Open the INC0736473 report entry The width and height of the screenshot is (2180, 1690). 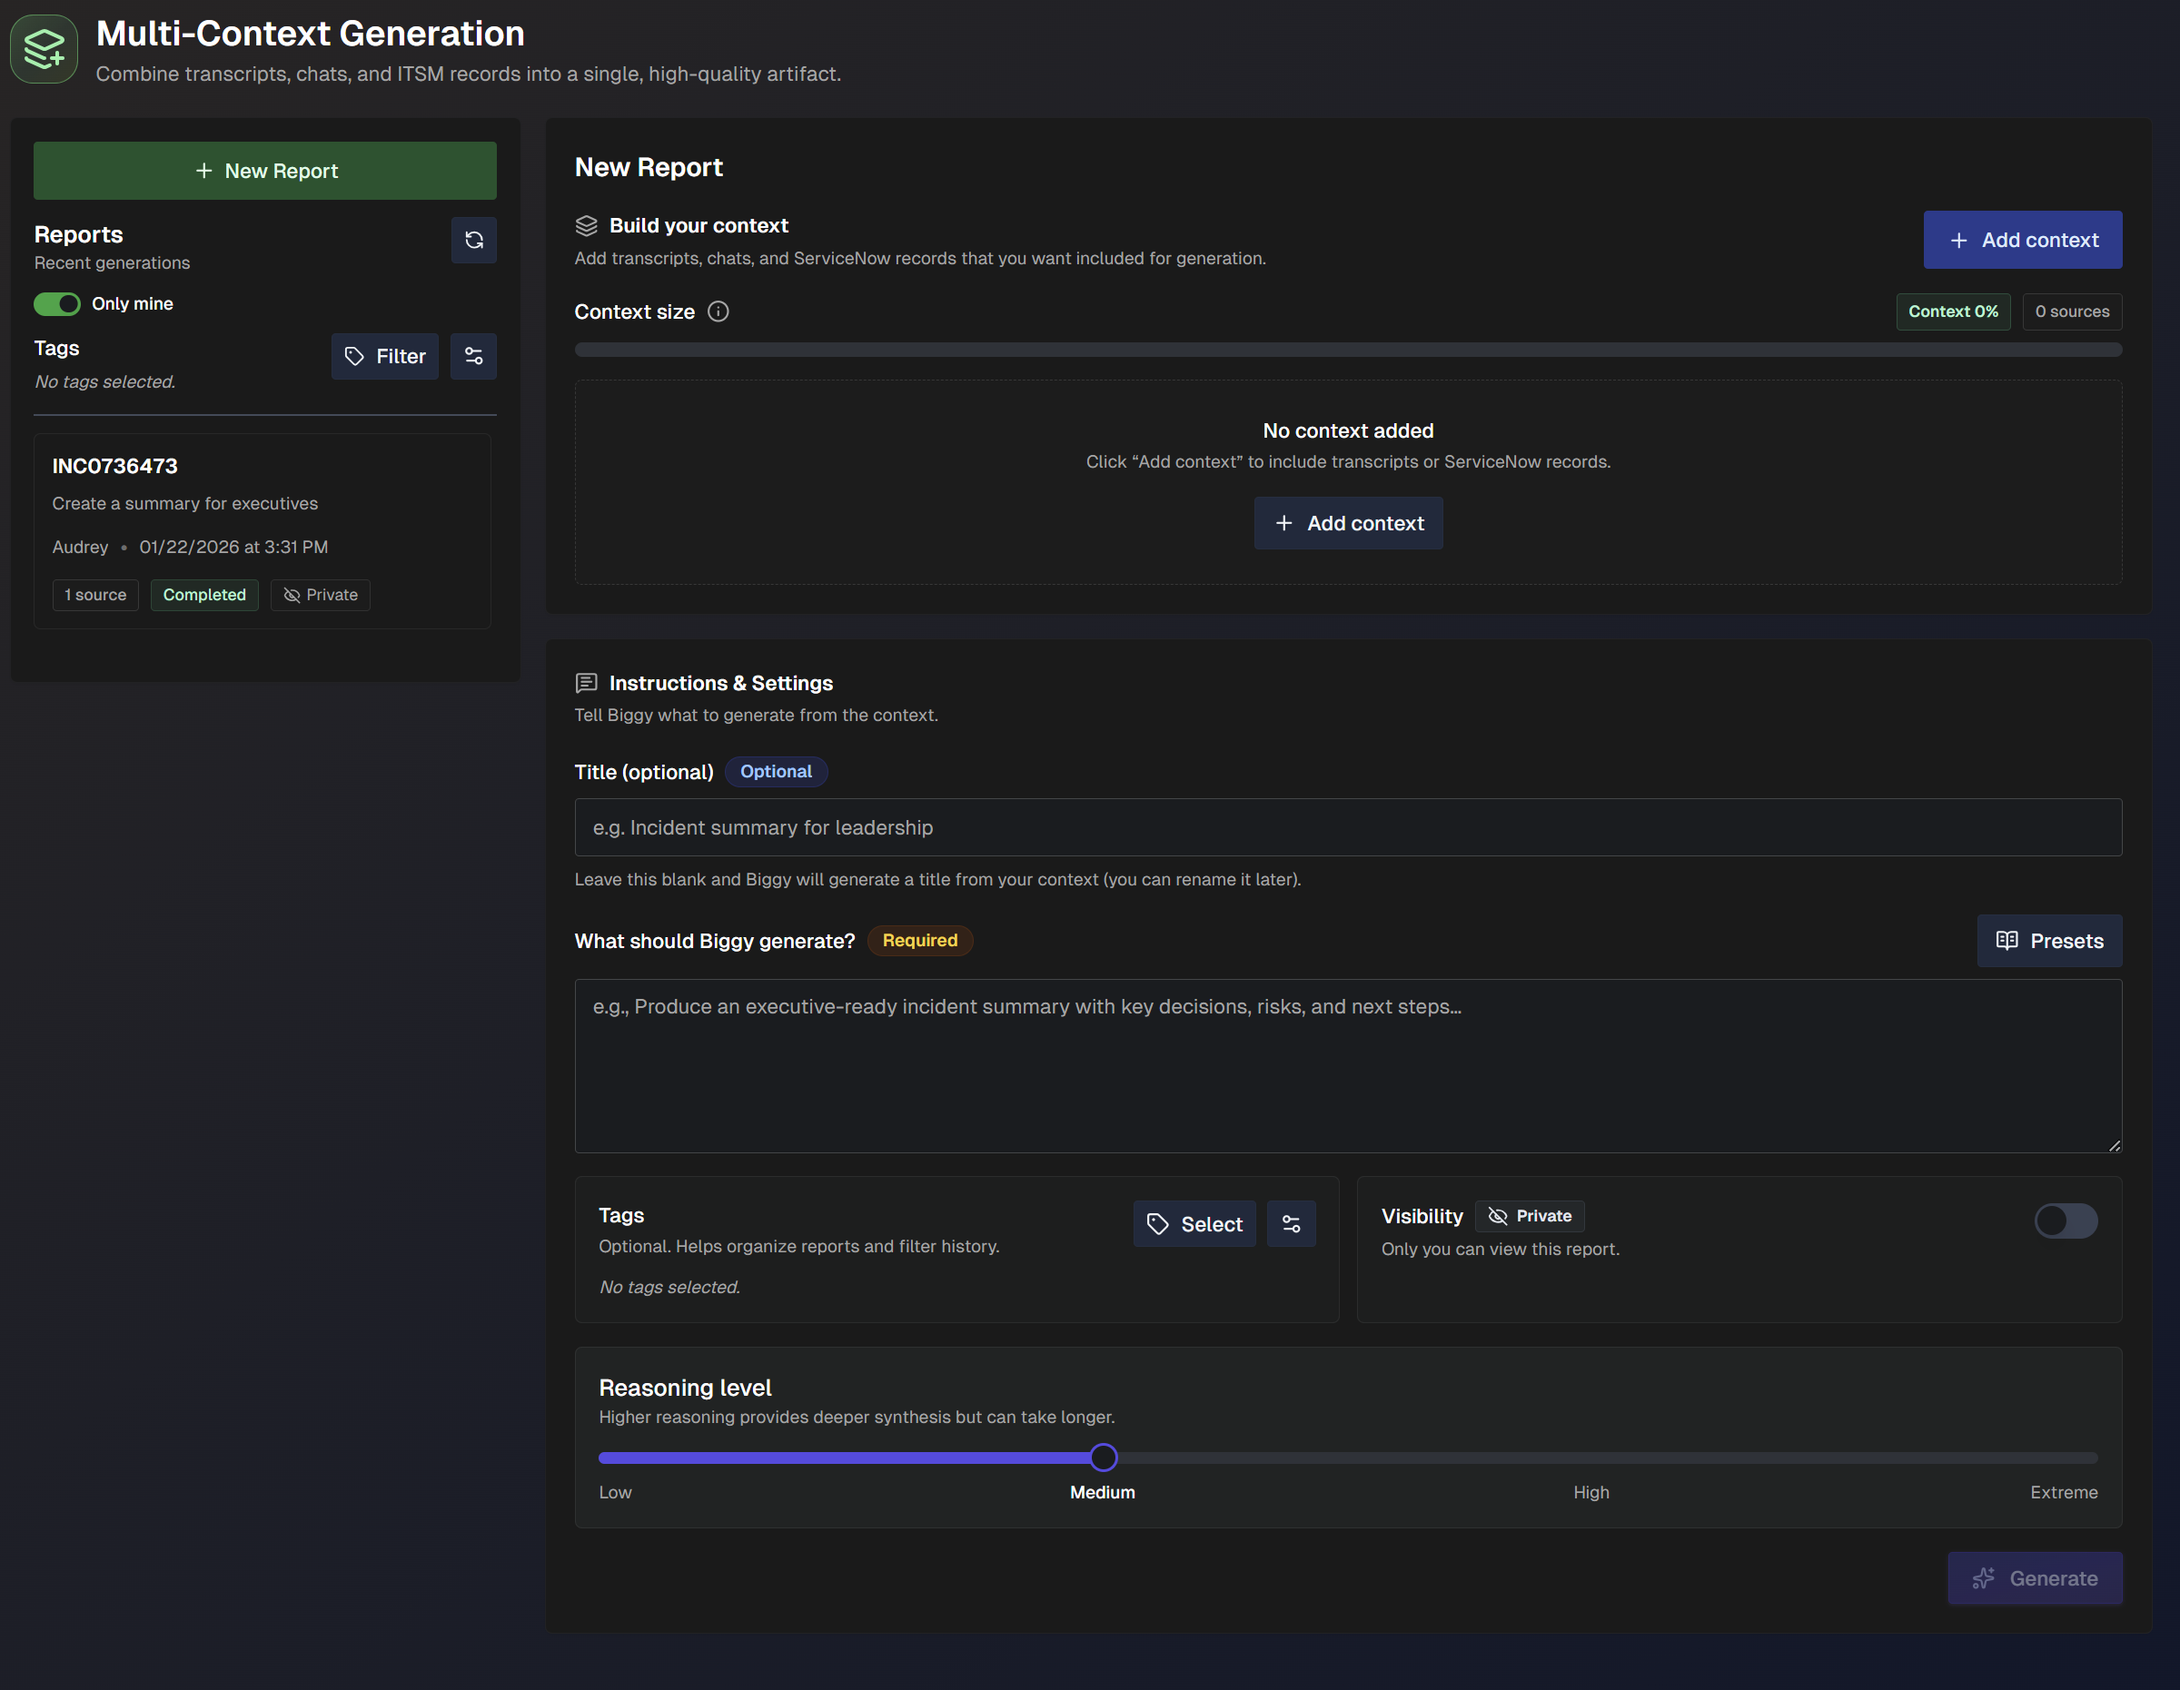point(263,530)
